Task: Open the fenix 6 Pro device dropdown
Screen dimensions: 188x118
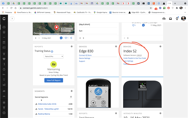Action: (53, 56)
